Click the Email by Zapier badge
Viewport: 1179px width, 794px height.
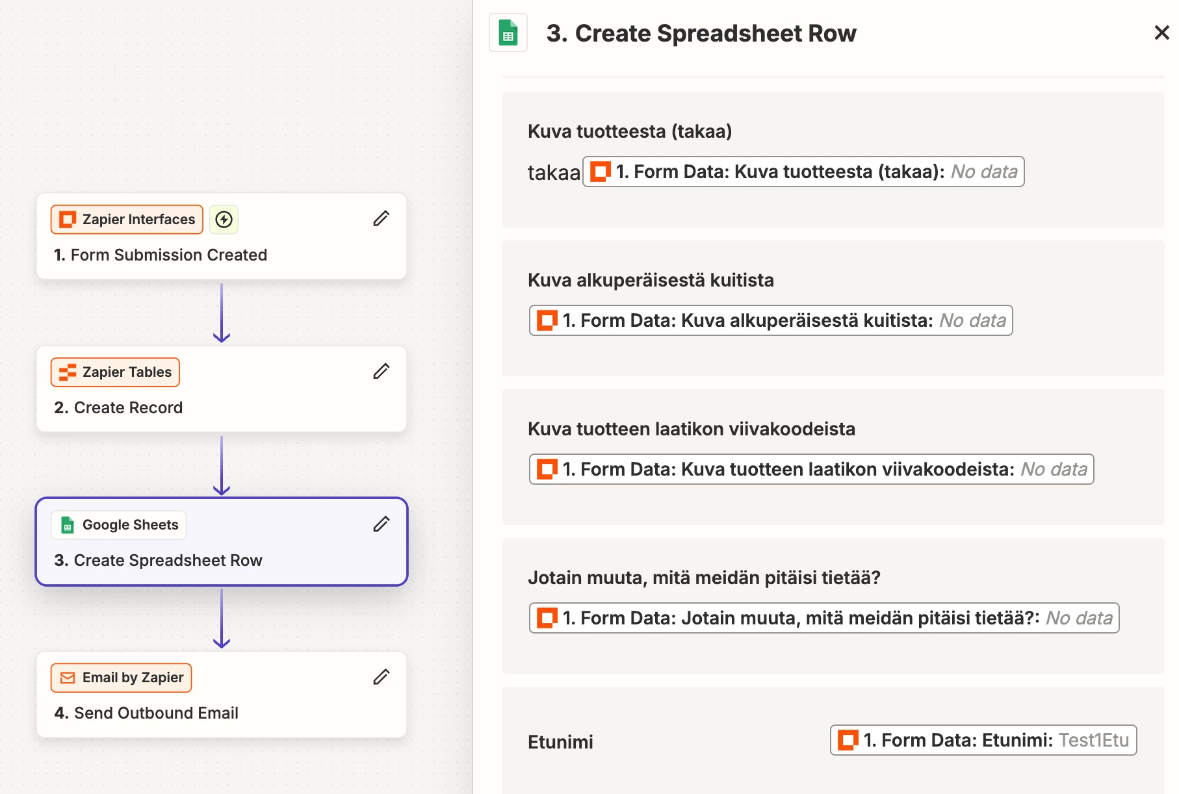pos(122,678)
